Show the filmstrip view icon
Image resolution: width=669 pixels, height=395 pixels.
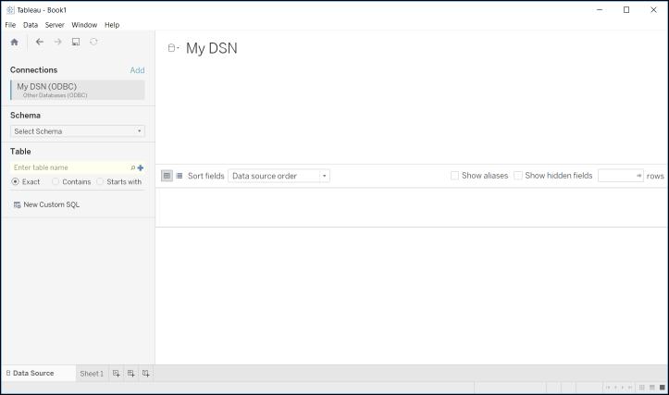[652, 388]
